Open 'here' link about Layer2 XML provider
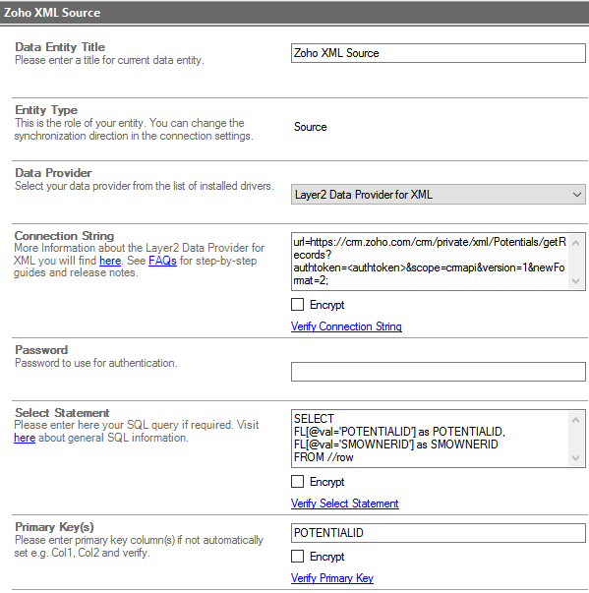Image resolution: width=589 pixels, height=593 pixels. [110, 261]
